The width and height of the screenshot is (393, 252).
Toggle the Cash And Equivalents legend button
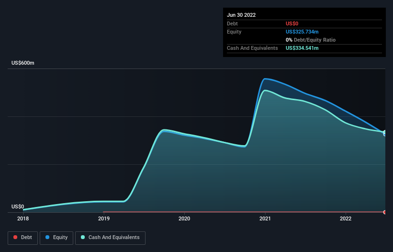click(x=110, y=238)
